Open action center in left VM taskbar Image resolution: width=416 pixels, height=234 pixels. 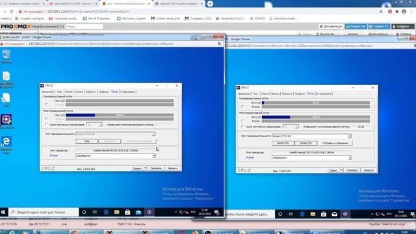tap(216, 212)
